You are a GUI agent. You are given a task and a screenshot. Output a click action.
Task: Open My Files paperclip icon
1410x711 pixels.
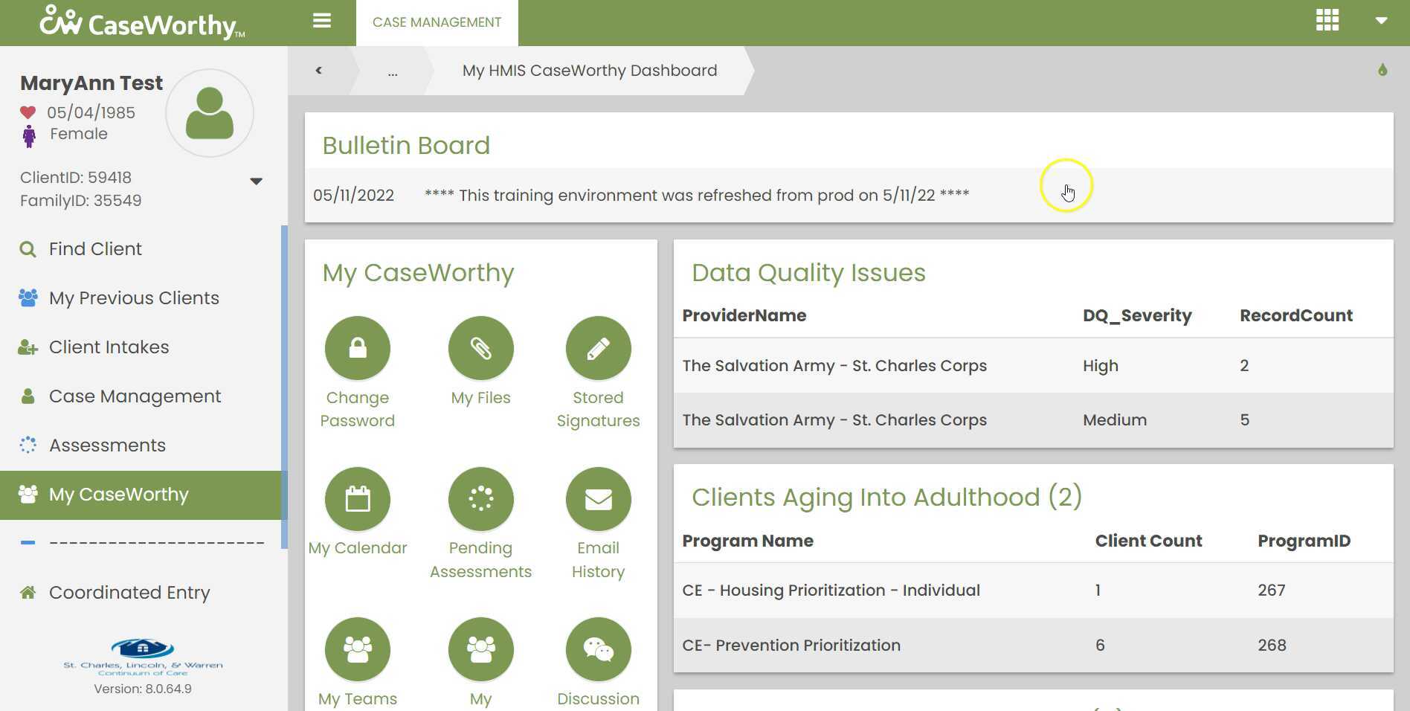[481, 348]
